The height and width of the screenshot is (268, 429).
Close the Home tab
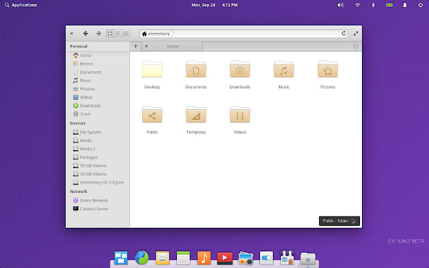coord(146,46)
